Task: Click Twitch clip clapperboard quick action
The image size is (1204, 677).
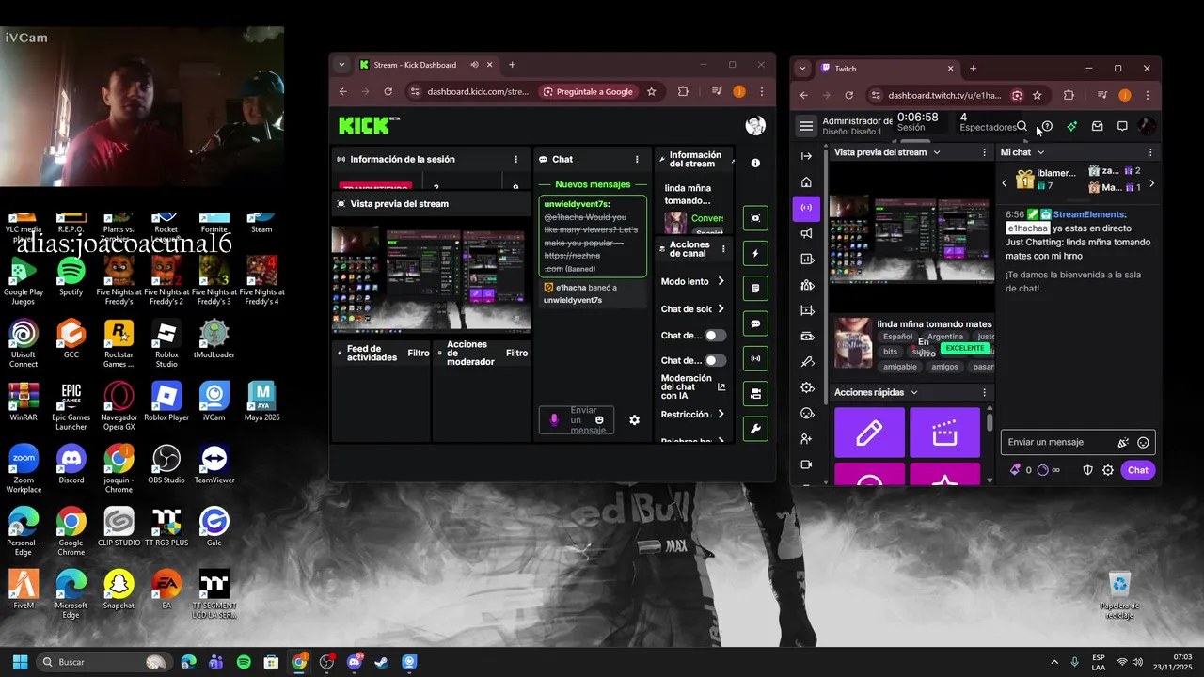Action: [x=944, y=433]
